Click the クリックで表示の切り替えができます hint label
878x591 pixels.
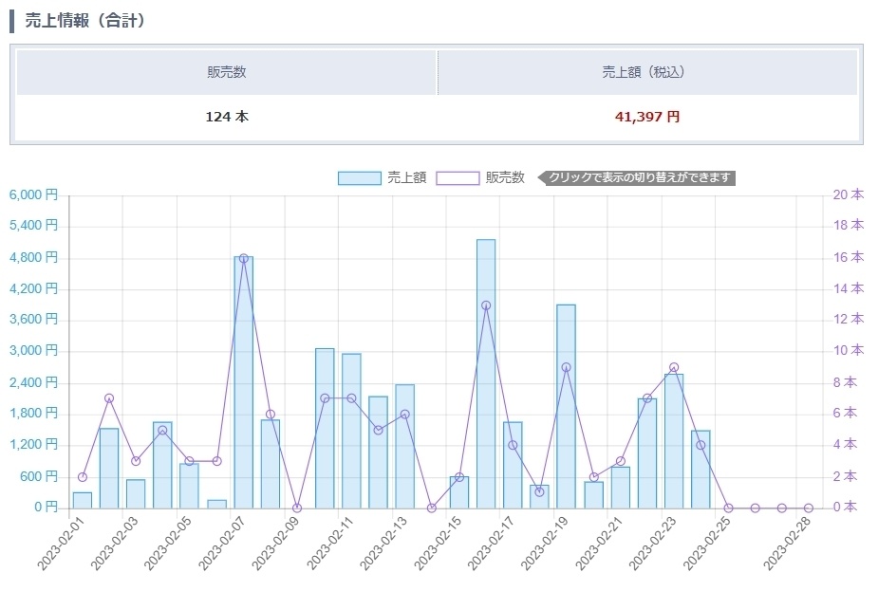pos(637,178)
